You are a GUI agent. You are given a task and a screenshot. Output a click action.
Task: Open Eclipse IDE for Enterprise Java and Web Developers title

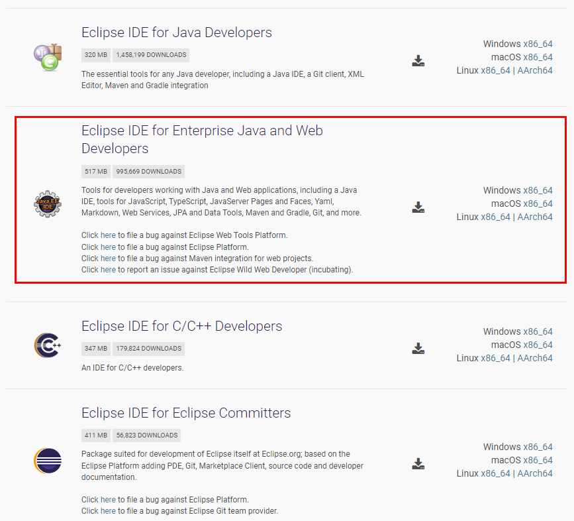(202, 139)
